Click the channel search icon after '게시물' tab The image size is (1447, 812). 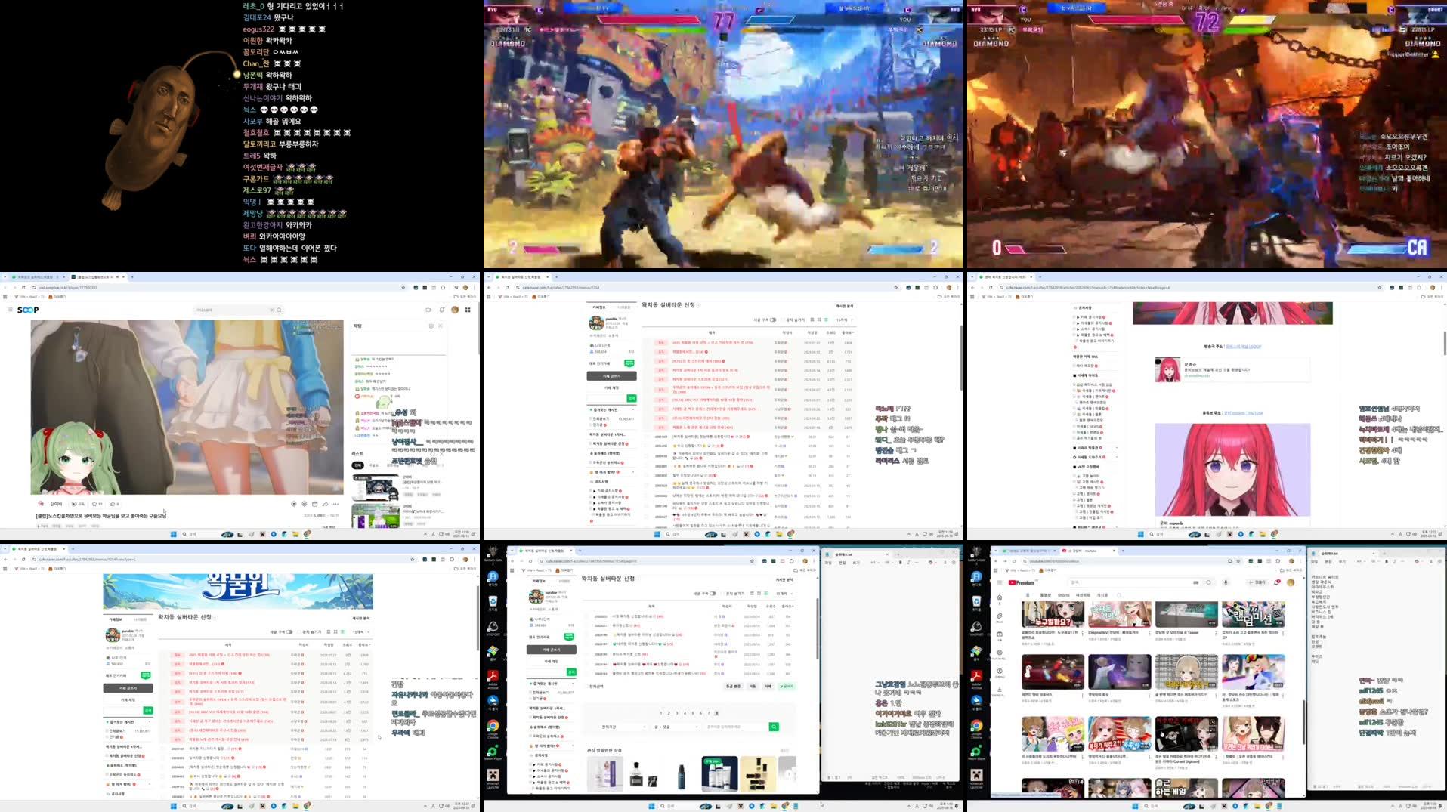(x=1119, y=595)
